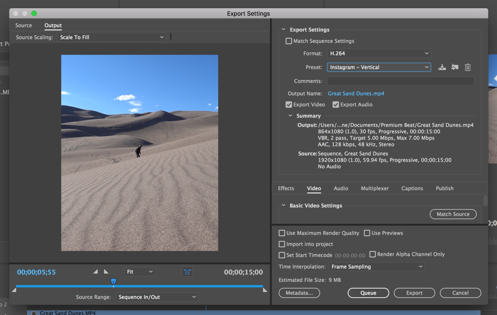Click the Great Sand Dunes.mp4 output name link
497x315 pixels.
tap(356, 93)
